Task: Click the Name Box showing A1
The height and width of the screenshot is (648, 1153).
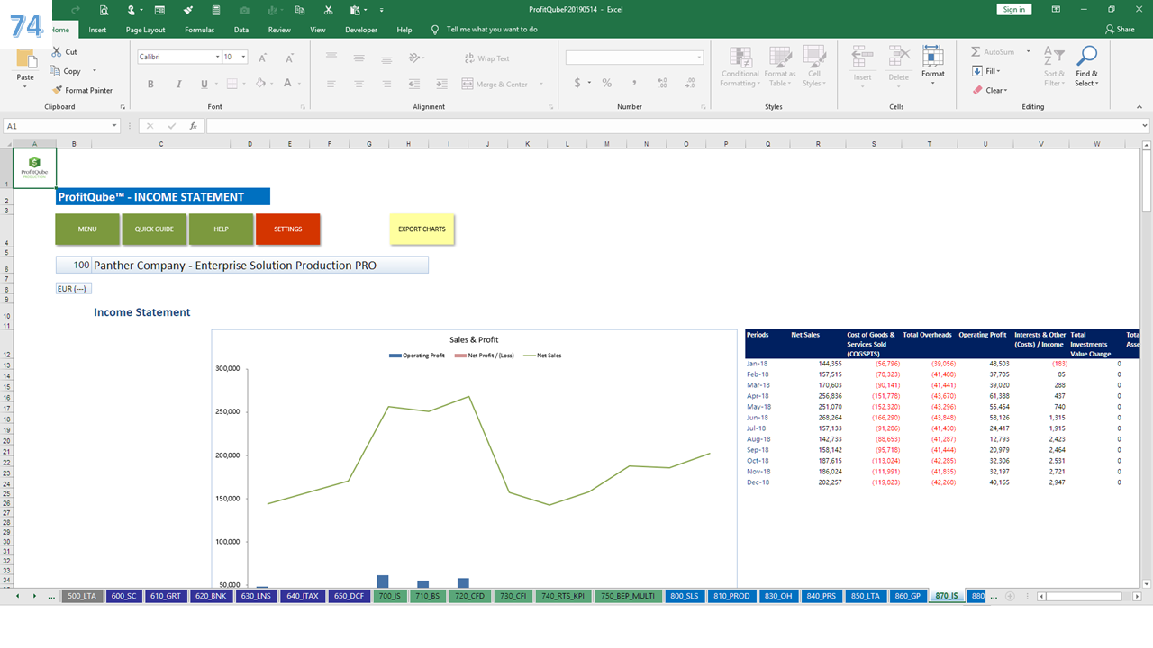Action: (x=63, y=126)
